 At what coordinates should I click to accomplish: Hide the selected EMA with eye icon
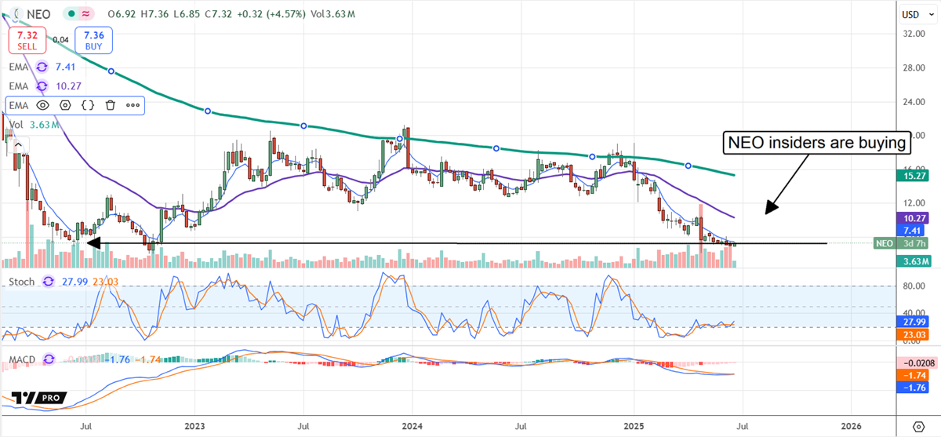pos(42,104)
